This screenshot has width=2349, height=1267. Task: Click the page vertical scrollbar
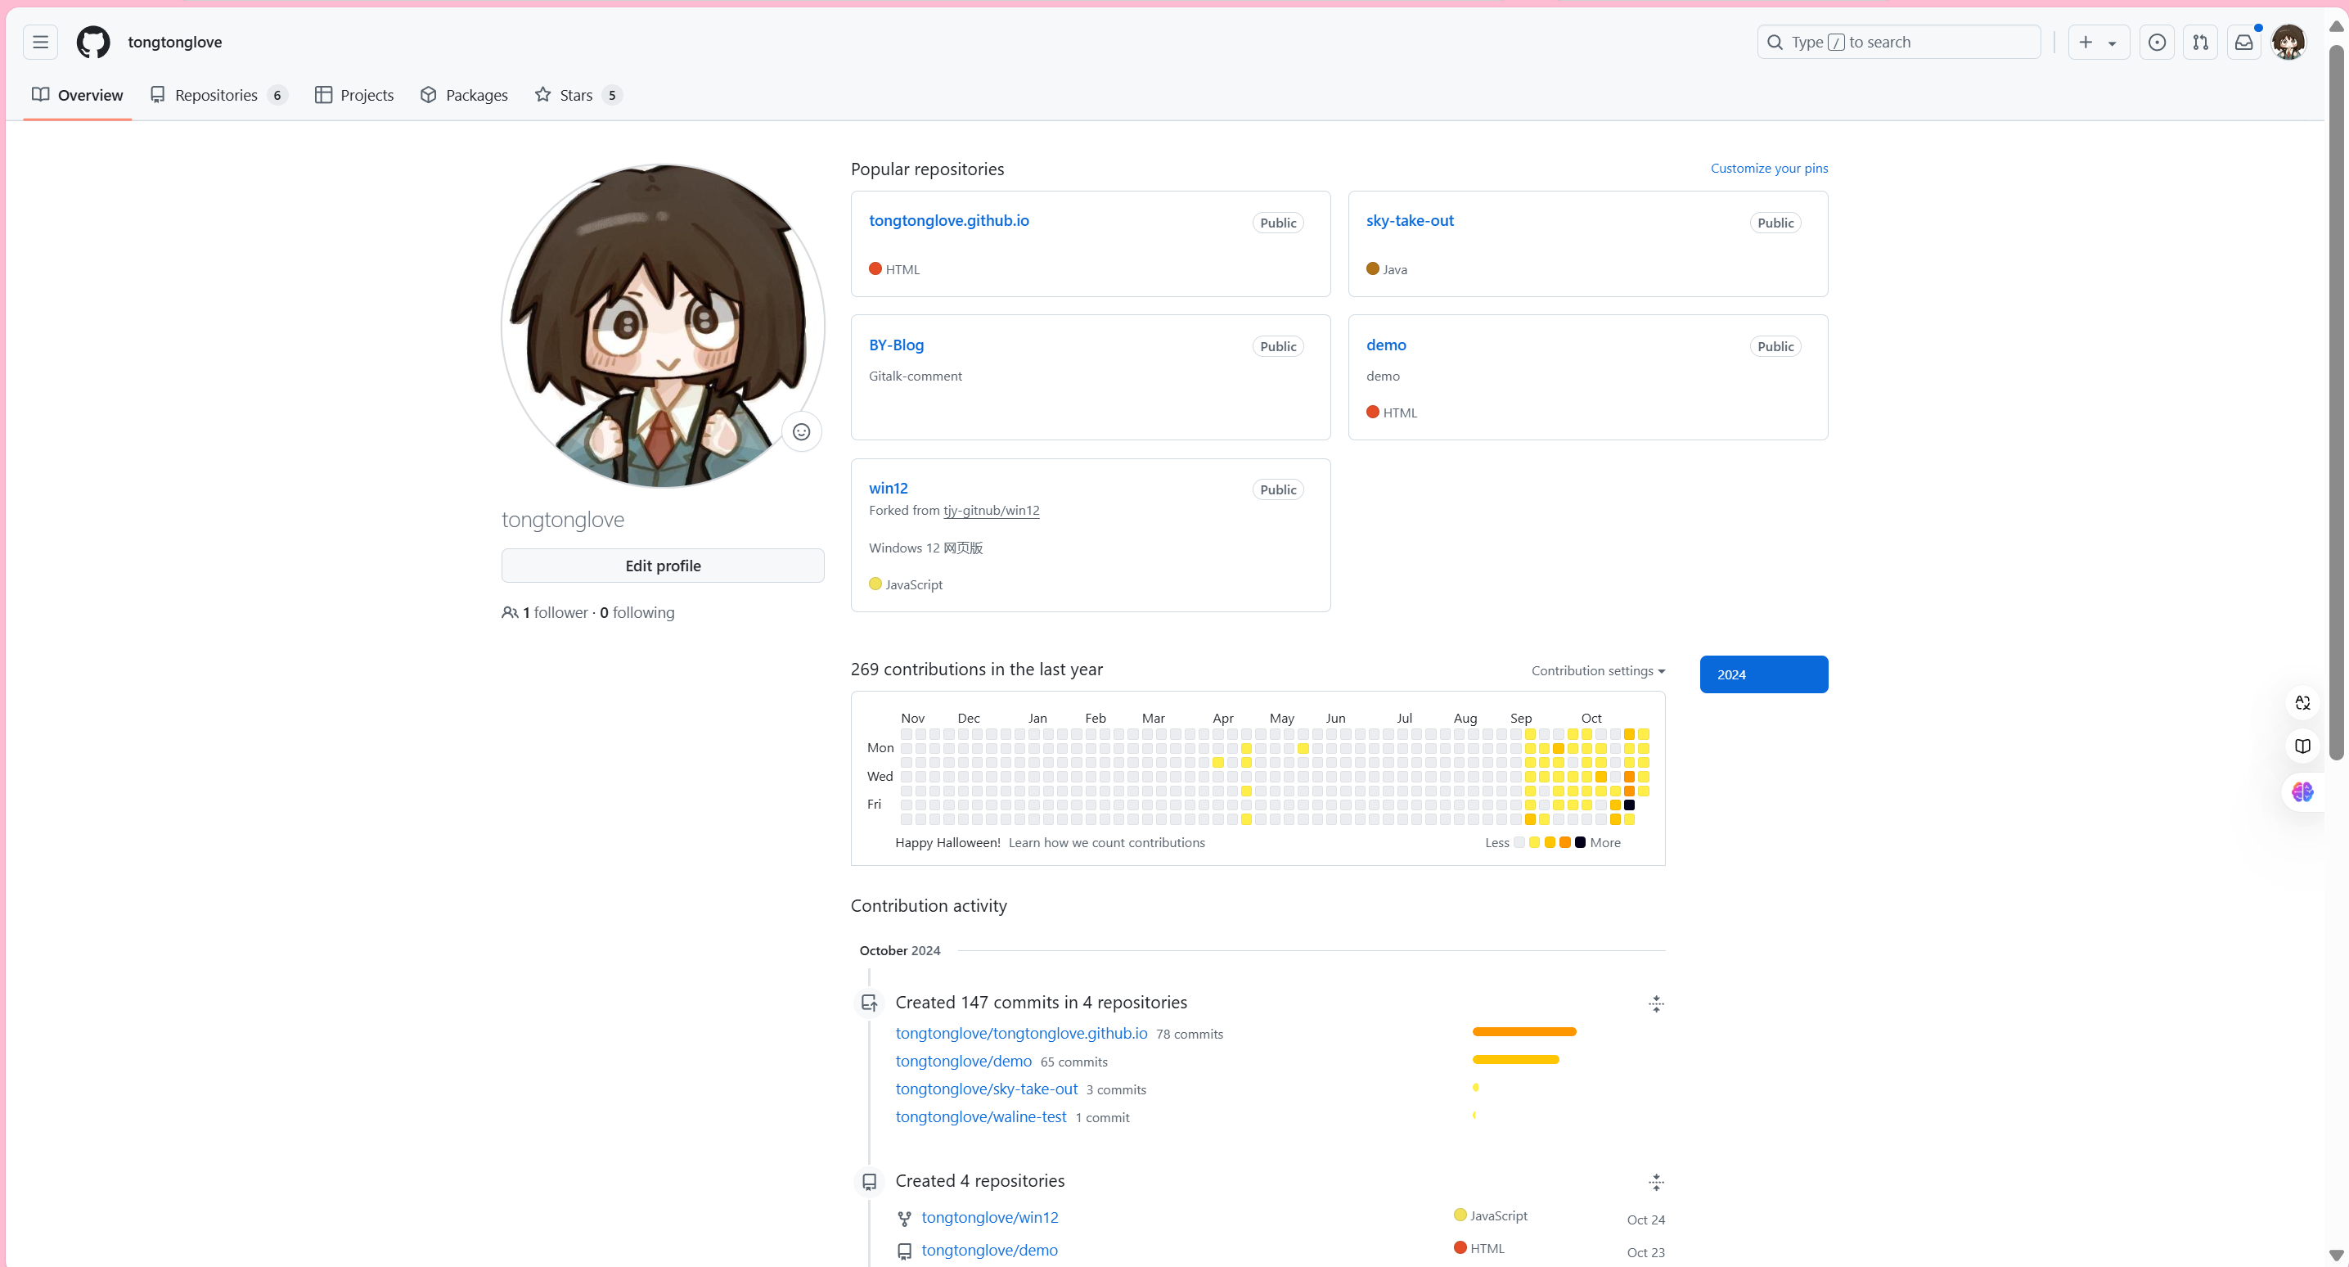pyautogui.click(x=2336, y=401)
